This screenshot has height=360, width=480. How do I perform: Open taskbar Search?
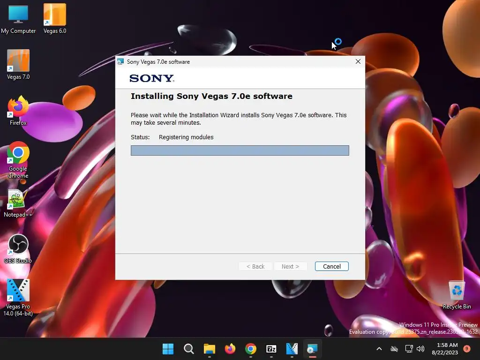coord(188,349)
